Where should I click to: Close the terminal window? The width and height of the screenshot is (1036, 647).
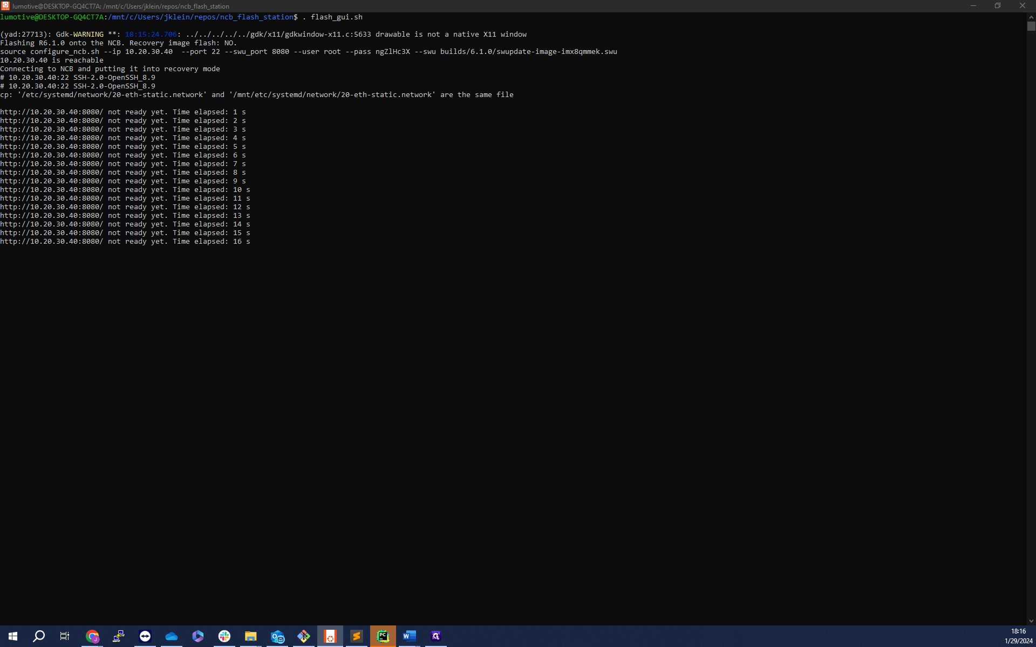pyautogui.click(x=1023, y=6)
